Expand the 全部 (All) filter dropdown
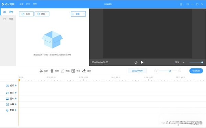 [78, 14]
